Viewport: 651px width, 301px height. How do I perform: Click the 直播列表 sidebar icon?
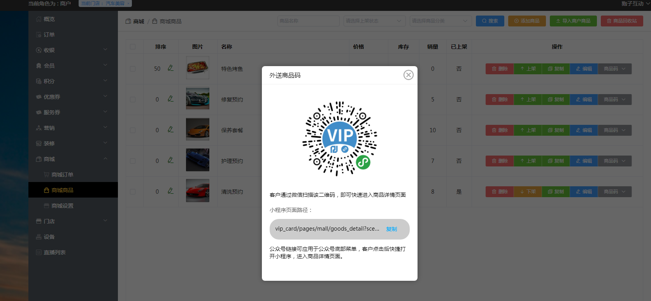[x=39, y=252]
